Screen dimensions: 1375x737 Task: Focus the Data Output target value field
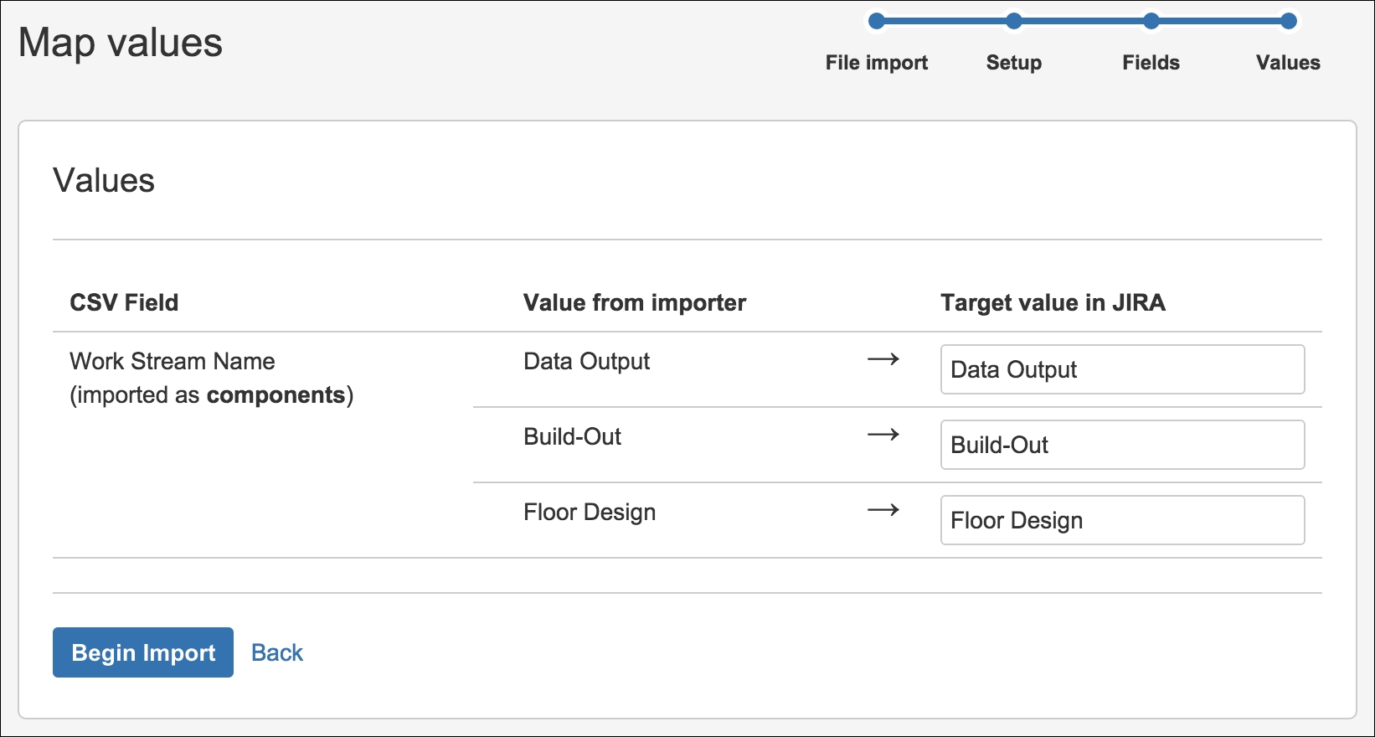pyautogui.click(x=1122, y=369)
